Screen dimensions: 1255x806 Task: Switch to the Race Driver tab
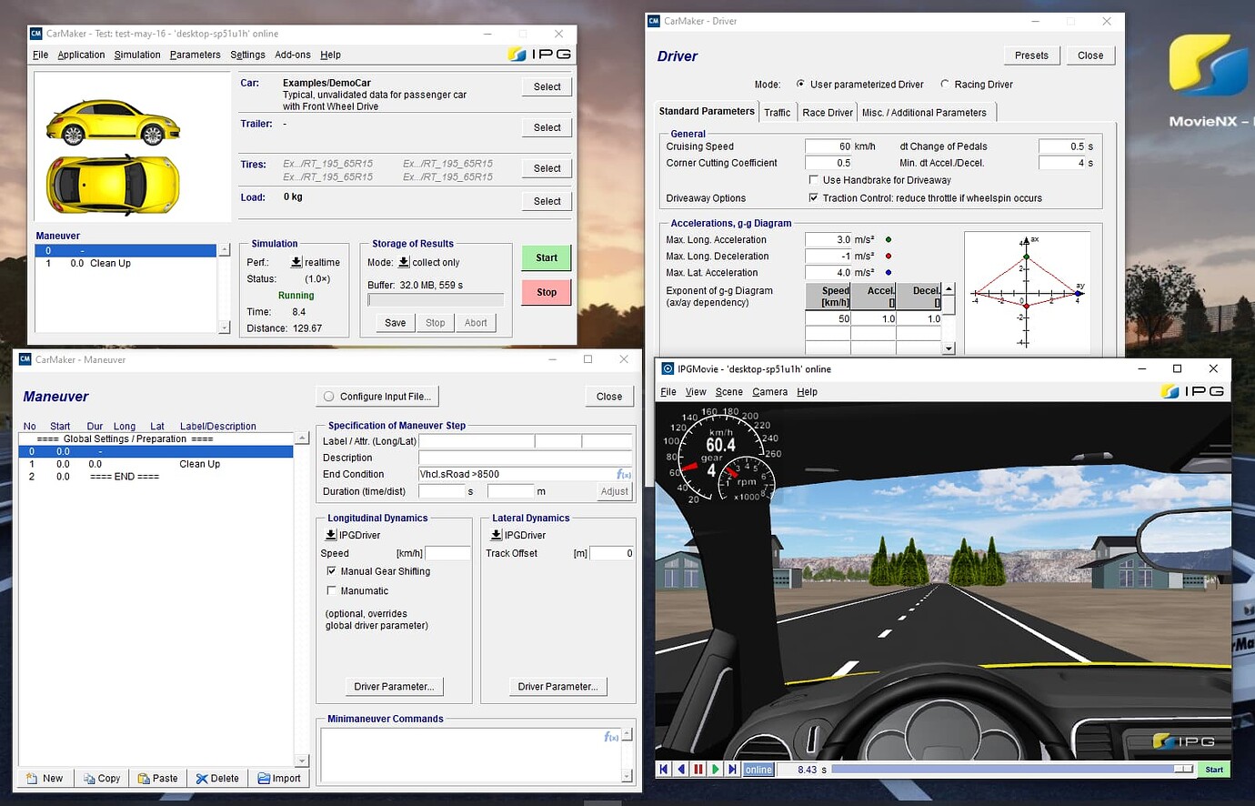point(828,113)
